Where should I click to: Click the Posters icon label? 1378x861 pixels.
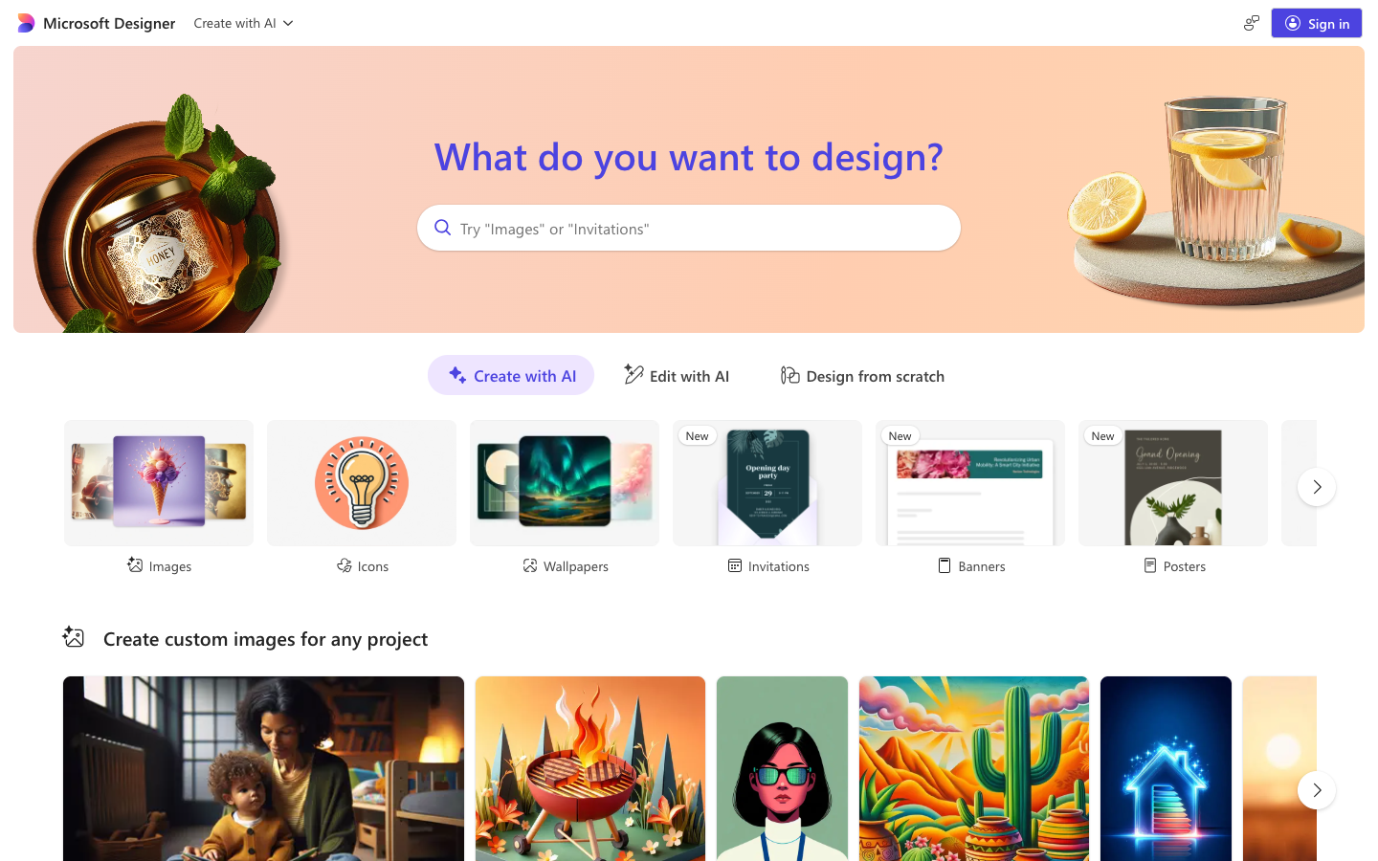pyautogui.click(x=1150, y=565)
